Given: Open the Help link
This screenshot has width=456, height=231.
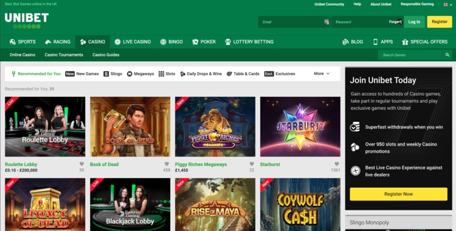Looking at the screenshot, I should (x=358, y=4).
